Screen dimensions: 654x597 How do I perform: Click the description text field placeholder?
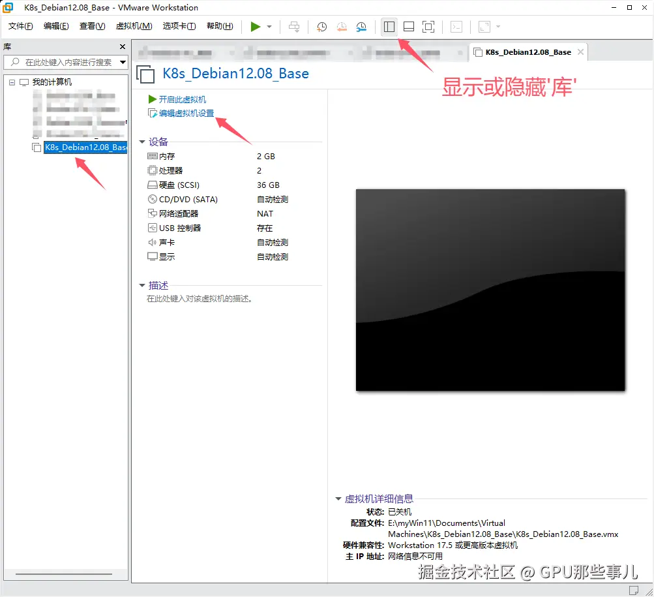tap(200, 299)
